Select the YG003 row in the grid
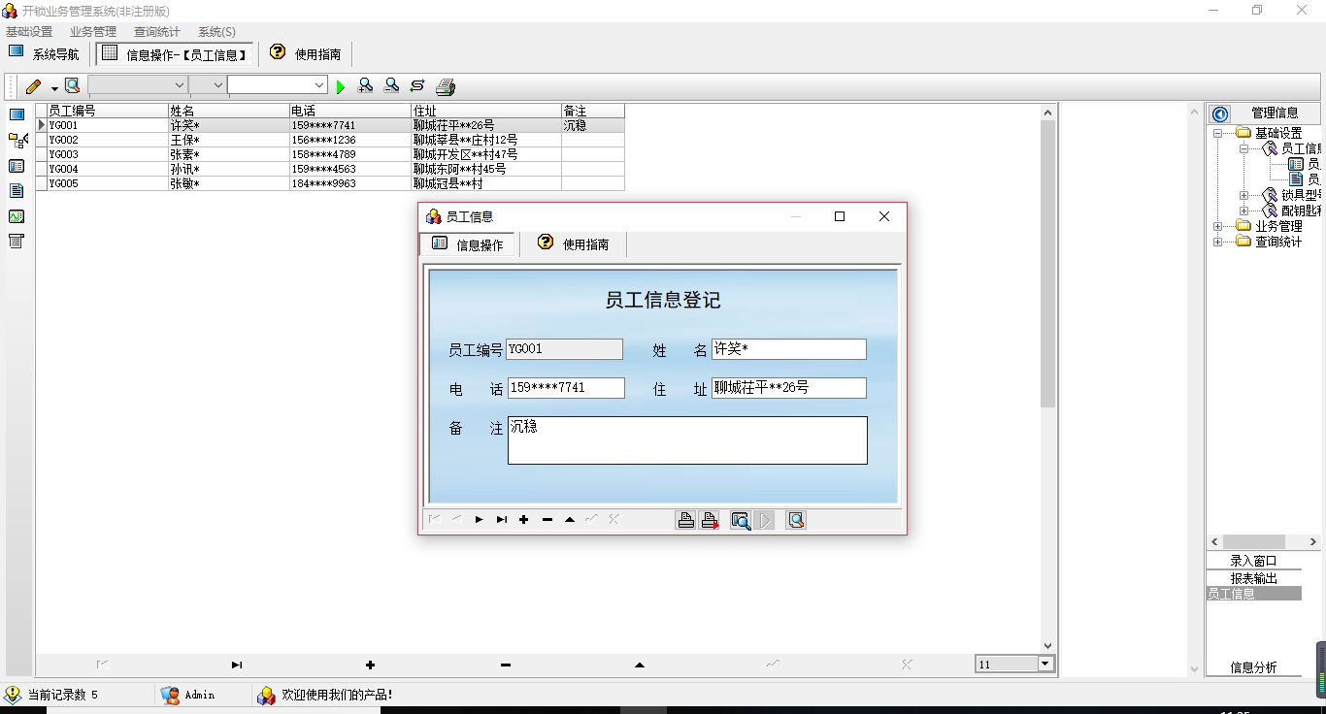 click(x=330, y=154)
